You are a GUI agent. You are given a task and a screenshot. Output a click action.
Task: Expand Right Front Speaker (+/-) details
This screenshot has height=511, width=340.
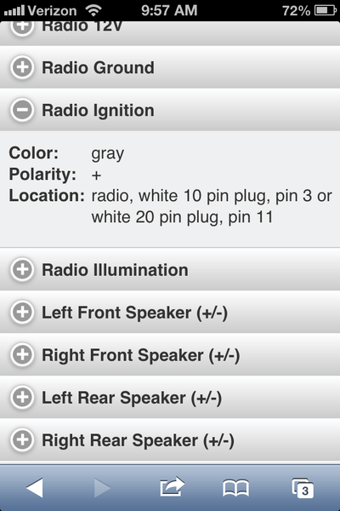point(170,355)
